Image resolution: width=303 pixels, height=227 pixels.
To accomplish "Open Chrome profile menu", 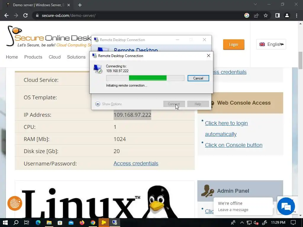I will [x=287, y=15].
